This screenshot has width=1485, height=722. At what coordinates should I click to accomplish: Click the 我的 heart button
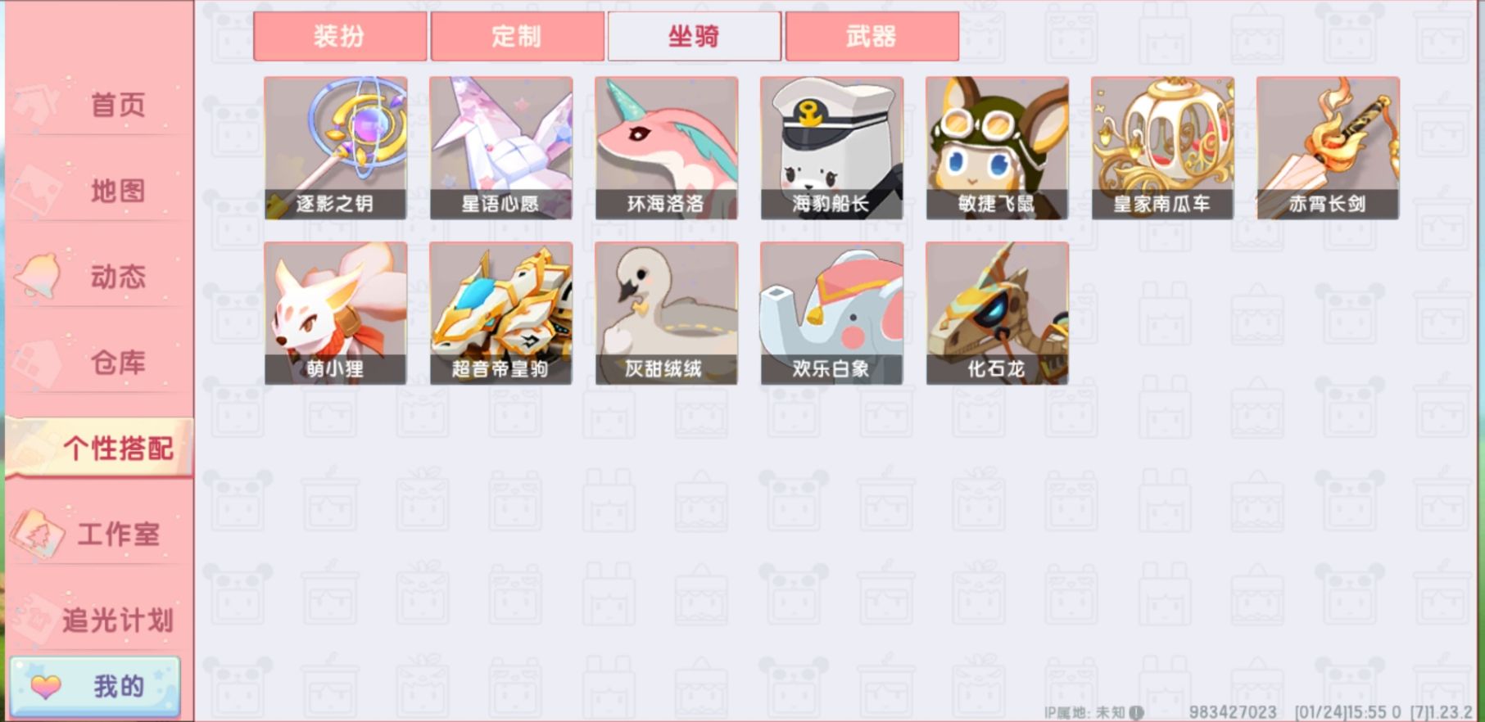[96, 685]
